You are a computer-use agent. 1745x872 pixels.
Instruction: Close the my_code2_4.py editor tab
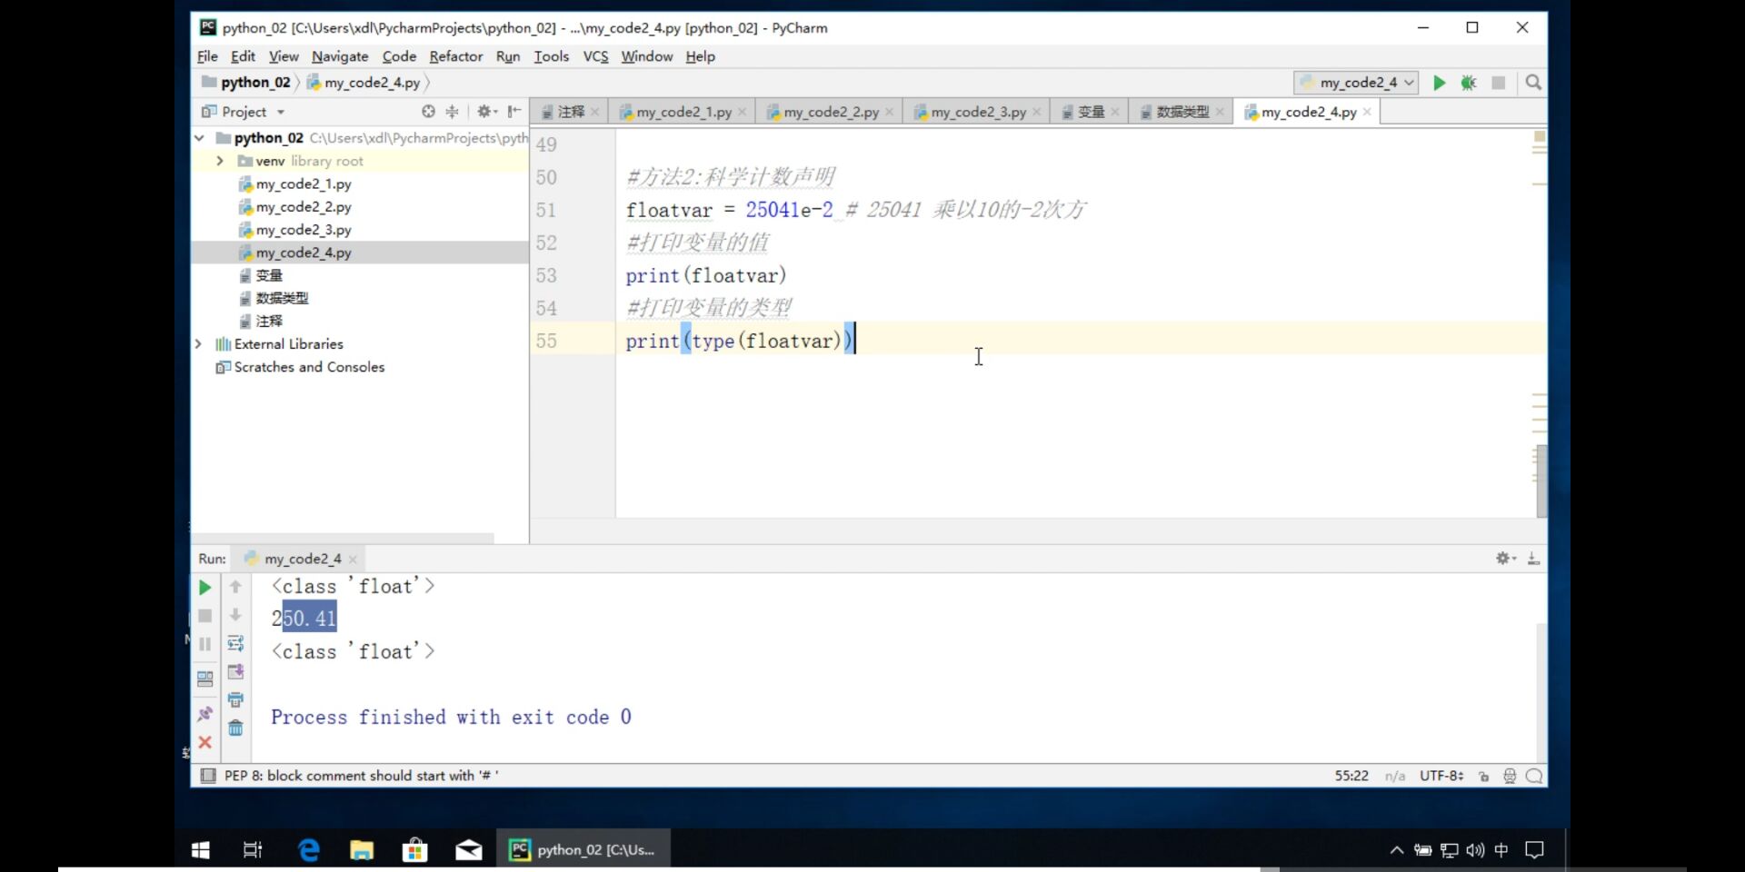click(1367, 112)
